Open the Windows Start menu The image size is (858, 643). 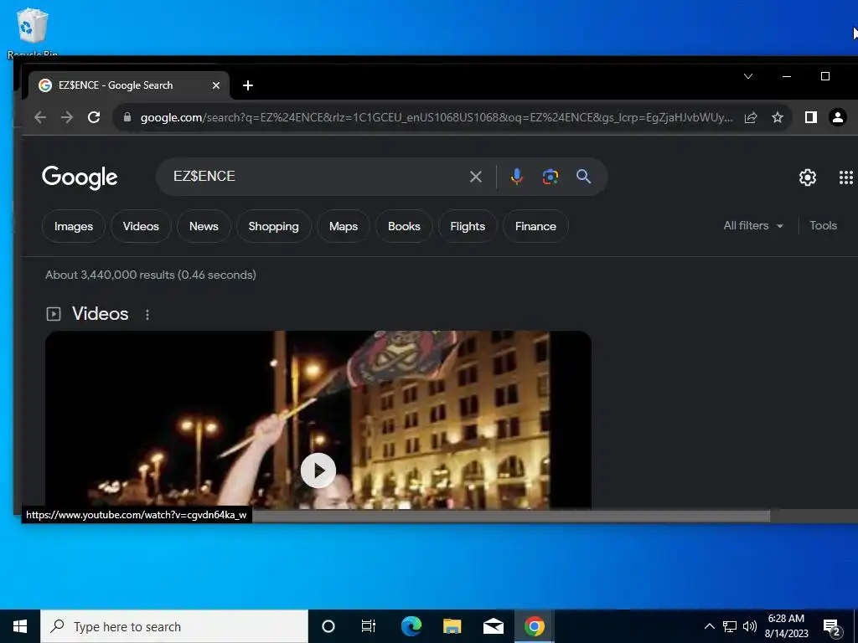20,626
